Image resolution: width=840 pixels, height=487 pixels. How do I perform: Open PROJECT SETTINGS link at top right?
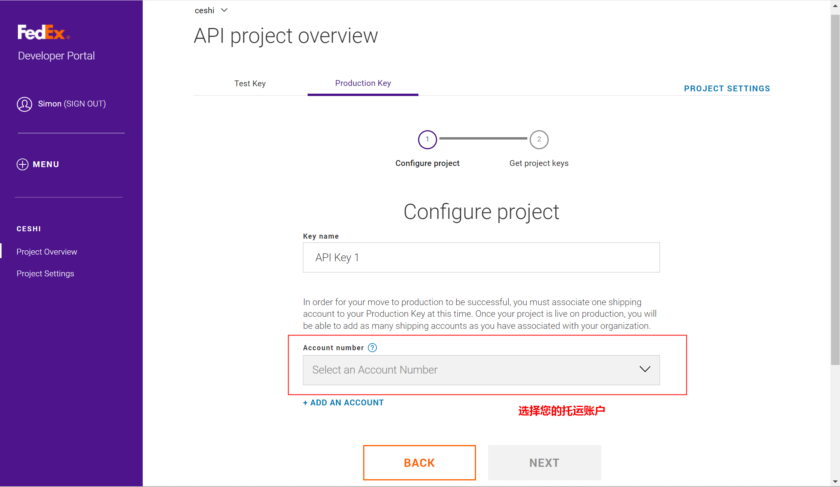[x=727, y=89]
